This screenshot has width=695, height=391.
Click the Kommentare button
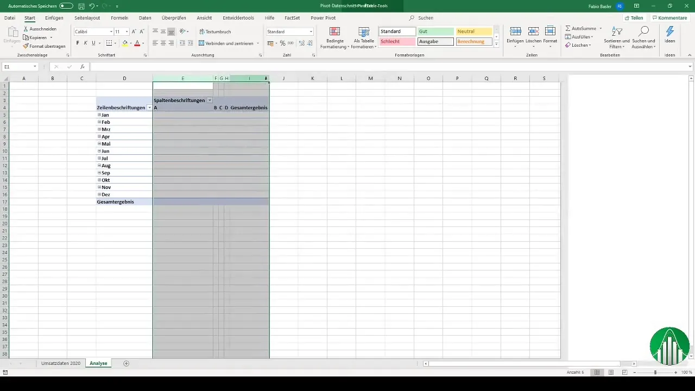(x=669, y=18)
